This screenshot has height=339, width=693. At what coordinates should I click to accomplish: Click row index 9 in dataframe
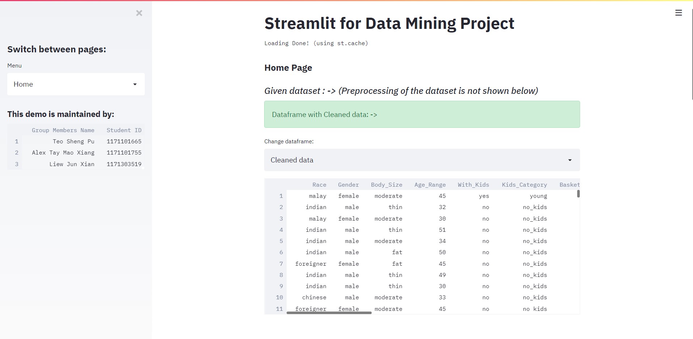(x=281, y=286)
